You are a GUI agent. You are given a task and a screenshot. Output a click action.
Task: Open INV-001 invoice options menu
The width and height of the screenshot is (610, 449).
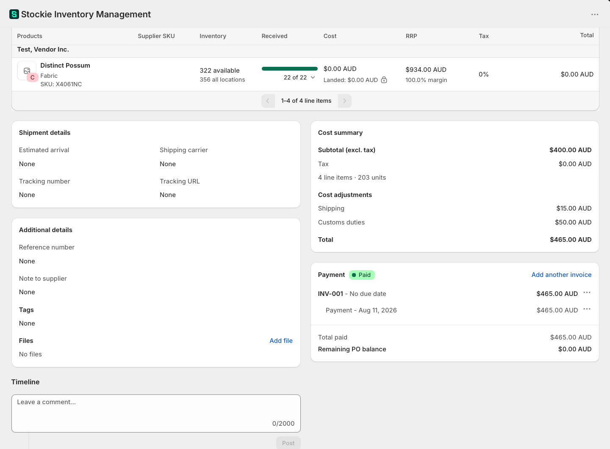click(587, 293)
